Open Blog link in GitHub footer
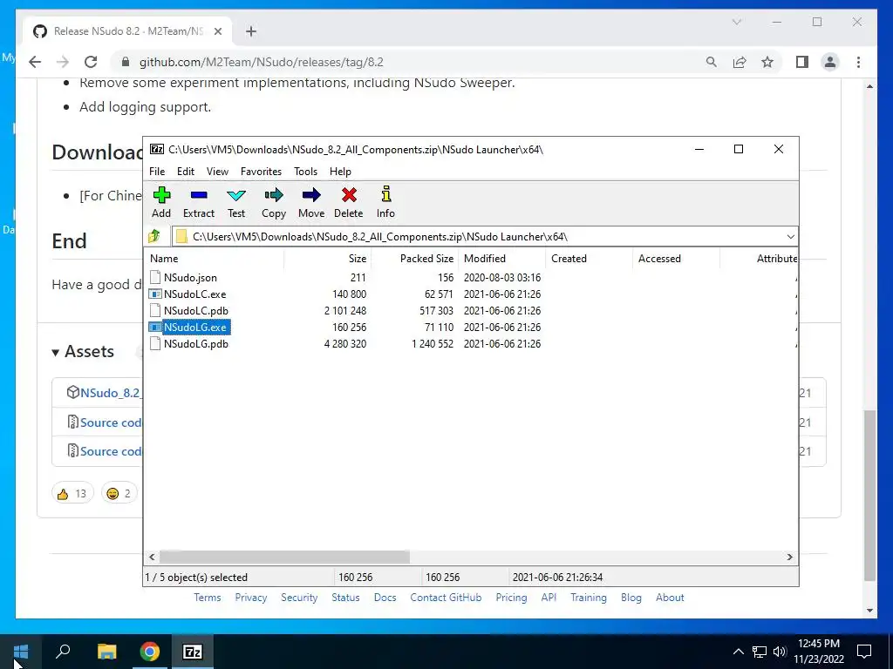The height and width of the screenshot is (669, 893). point(631,598)
